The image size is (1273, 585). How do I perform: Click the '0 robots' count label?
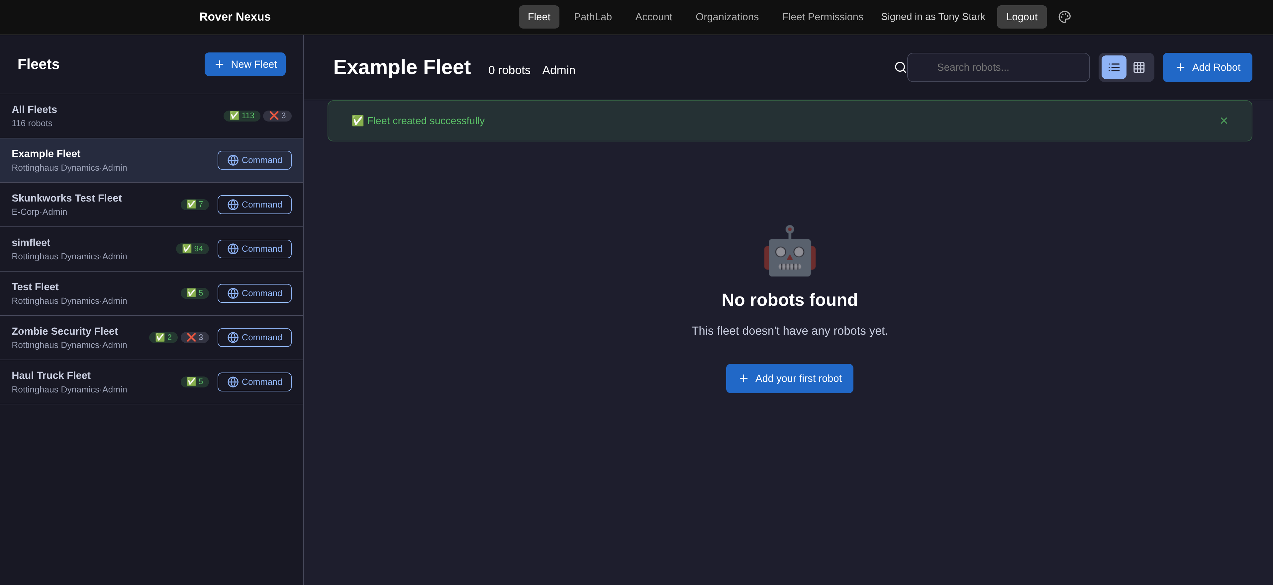[509, 70]
